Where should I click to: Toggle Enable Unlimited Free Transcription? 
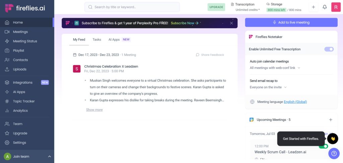point(329,49)
